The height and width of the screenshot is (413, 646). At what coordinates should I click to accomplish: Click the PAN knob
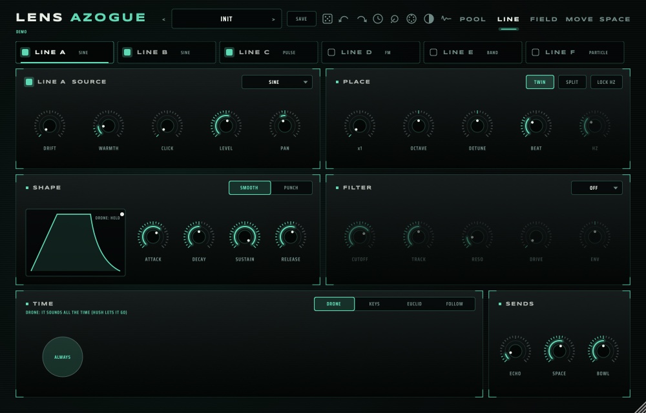pyautogui.click(x=285, y=125)
